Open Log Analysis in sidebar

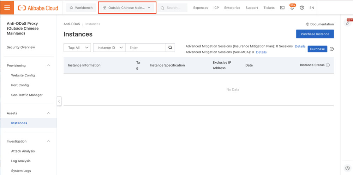click(x=21, y=161)
